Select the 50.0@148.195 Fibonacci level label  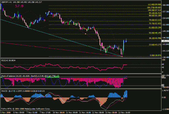pos(155,33)
